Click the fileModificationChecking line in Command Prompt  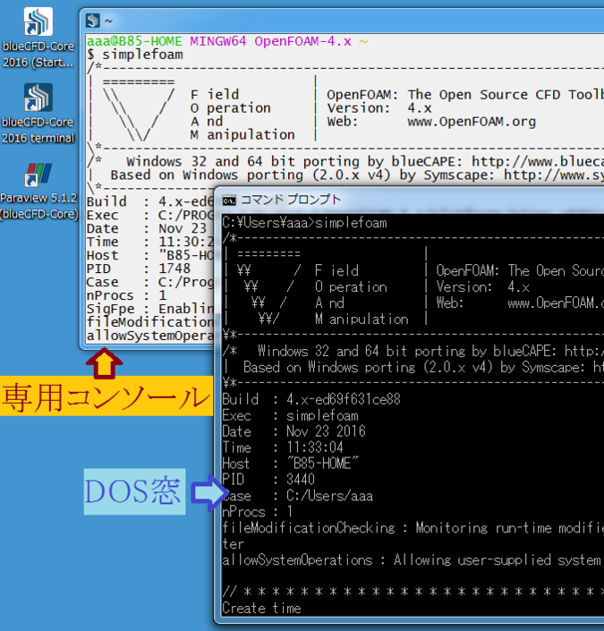click(413, 527)
